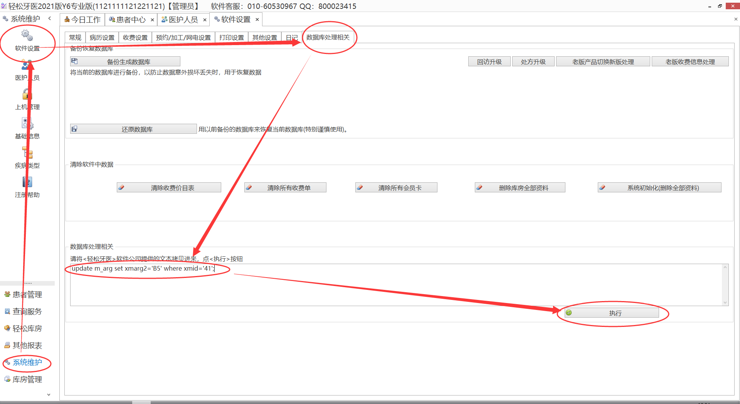Open the 基础信息 sidebar icon
The image size is (740, 404).
click(x=27, y=123)
